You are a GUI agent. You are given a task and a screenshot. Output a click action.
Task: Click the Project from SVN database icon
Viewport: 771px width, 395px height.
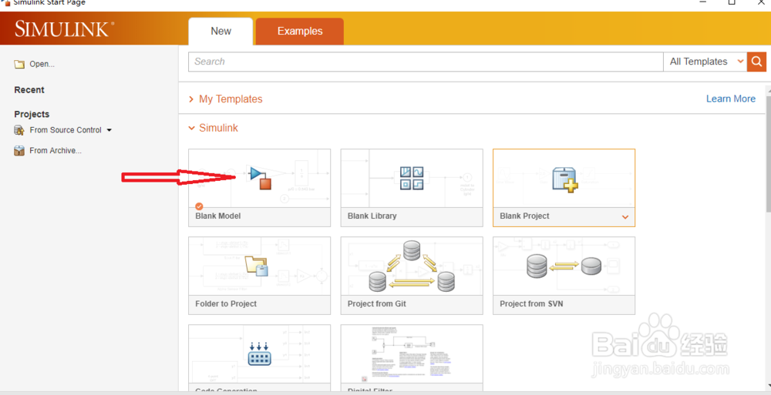click(564, 266)
